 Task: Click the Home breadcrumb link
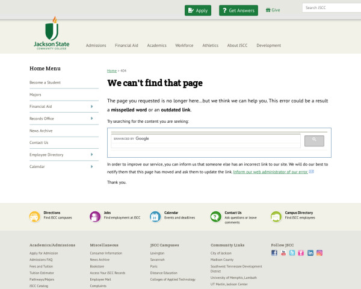click(x=111, y=71)
